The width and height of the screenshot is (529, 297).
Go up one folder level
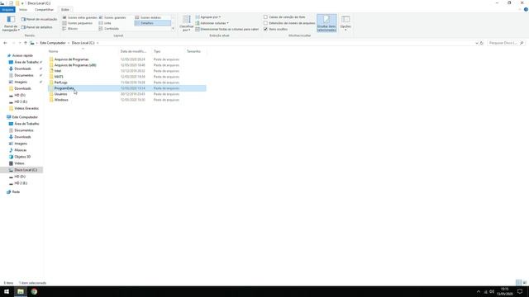(x=26, y=43)
